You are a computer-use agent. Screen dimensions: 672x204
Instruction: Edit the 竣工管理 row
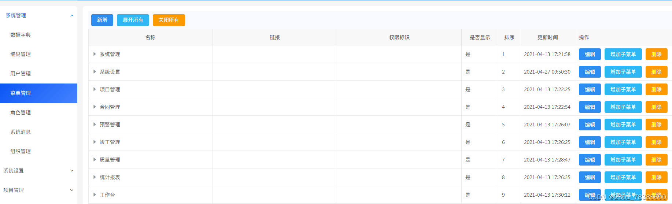[590, 142]
